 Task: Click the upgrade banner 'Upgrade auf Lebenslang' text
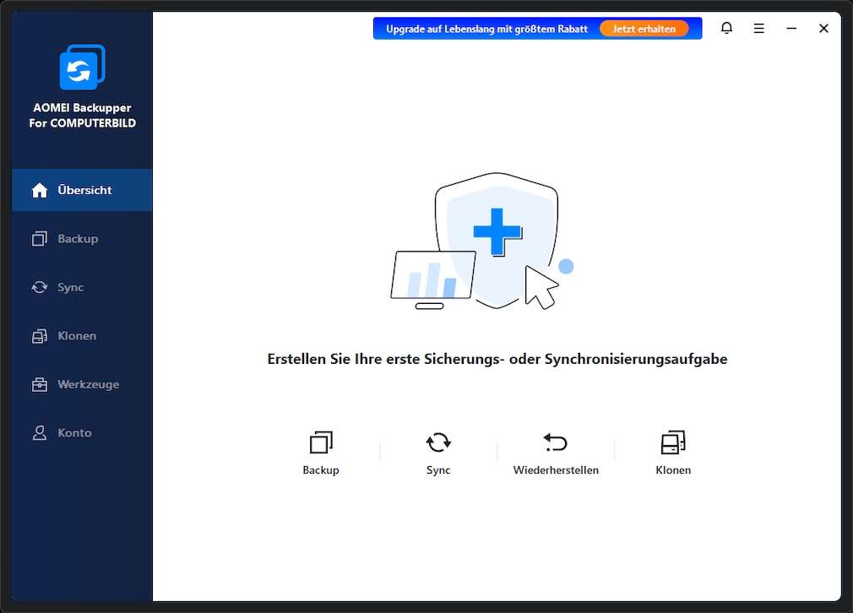[x=486, y=29]
